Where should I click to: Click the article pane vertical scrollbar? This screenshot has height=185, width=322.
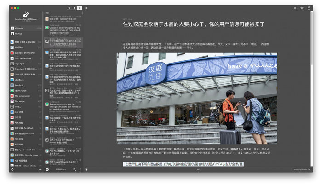(x=312, y=38)
